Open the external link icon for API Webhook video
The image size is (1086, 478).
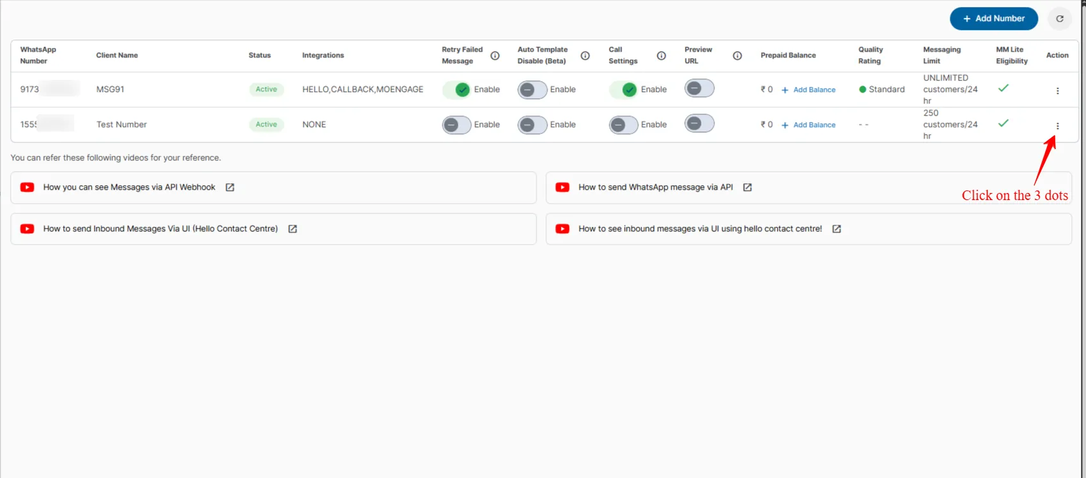coord(230,187)
